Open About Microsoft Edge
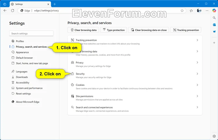 pyautogui.click(x=28, y=102)
